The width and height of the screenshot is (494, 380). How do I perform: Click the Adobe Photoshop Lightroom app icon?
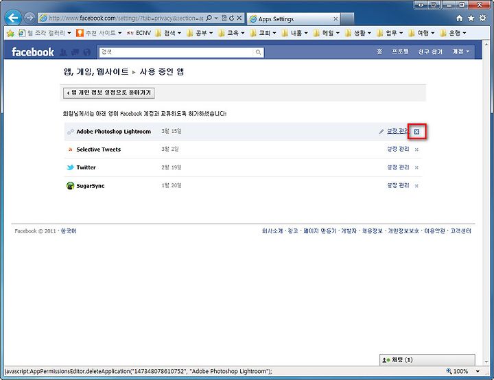[71, 132]
